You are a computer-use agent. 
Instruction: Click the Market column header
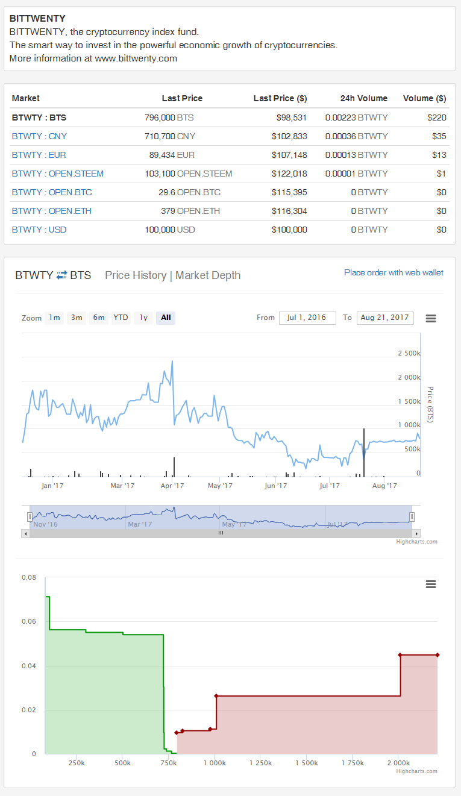(26, 98)
